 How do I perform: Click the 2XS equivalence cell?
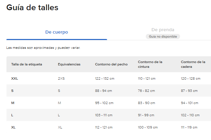click(61, 79)
